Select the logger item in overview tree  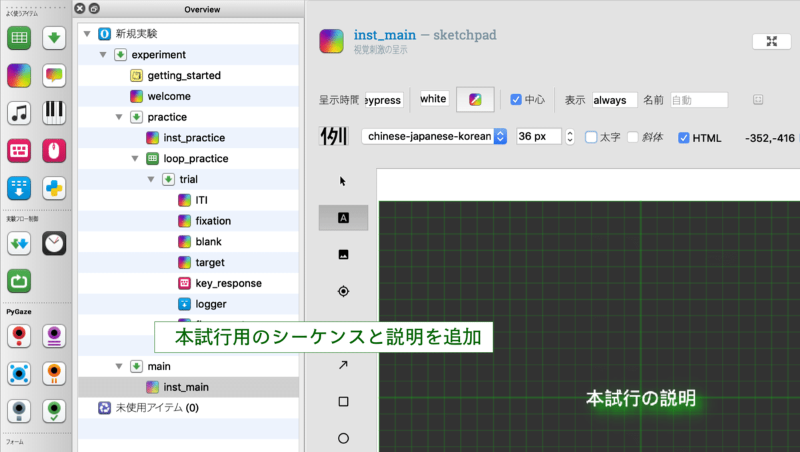(x=211, y=304)
